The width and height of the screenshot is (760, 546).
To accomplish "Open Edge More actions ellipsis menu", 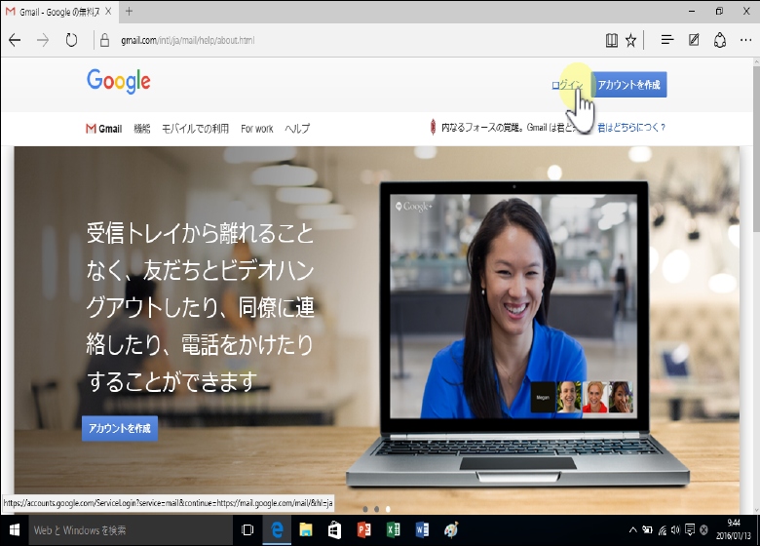I will [x=746, y=40].
